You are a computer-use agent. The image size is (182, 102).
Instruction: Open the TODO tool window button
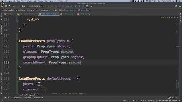pos(27,98)
